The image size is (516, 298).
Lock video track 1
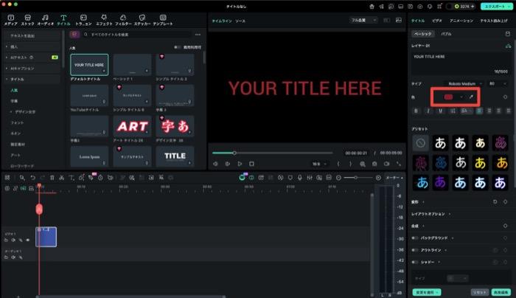coord(6,240)
